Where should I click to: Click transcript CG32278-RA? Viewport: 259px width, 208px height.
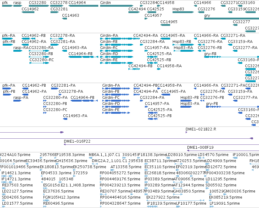tap(62, 36)
